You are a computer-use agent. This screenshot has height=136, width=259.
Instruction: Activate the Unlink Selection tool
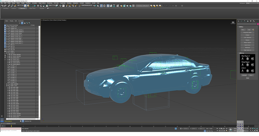[12, 6]
